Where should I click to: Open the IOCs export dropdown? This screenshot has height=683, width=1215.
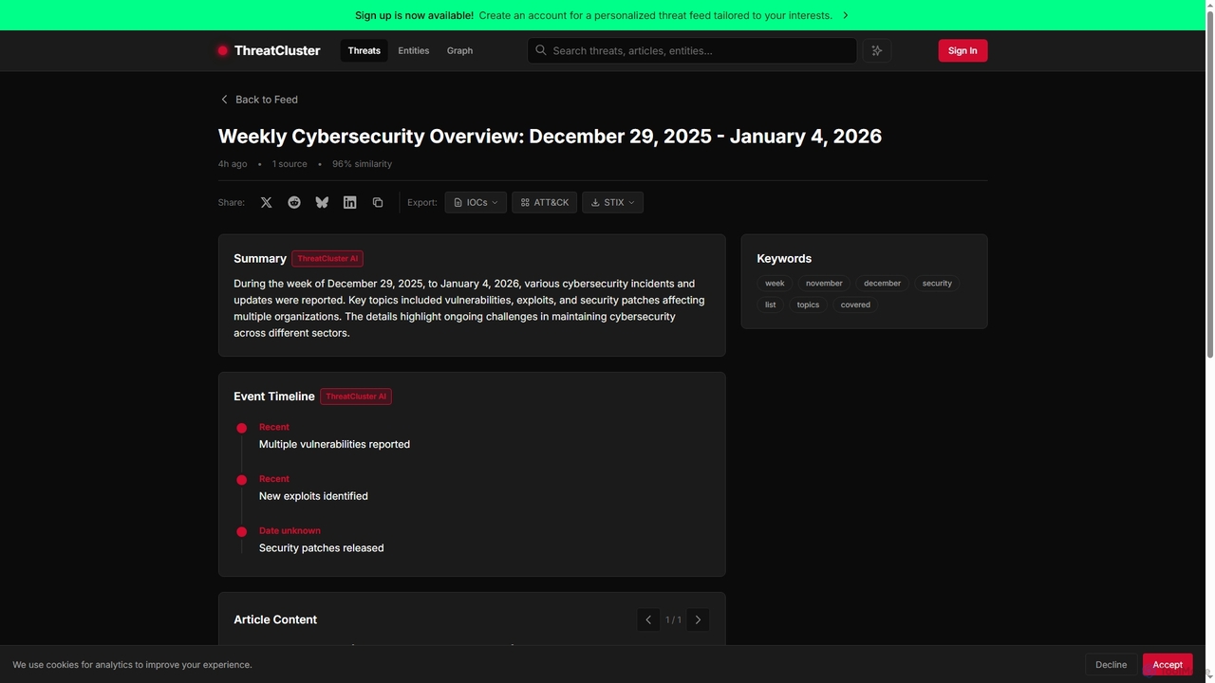[x=476, y=202]
